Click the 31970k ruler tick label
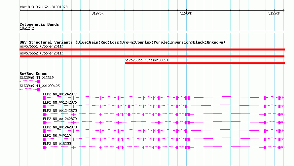 pos(97,13)
